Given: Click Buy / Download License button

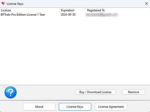Looking at the screenshot, I should pyautogui.click(x=95, y=92).
